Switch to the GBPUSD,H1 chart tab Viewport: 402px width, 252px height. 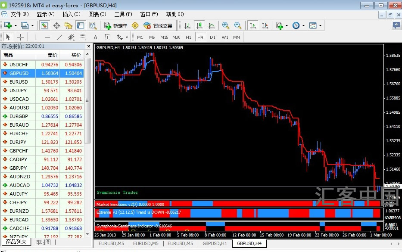pos(215,243)
